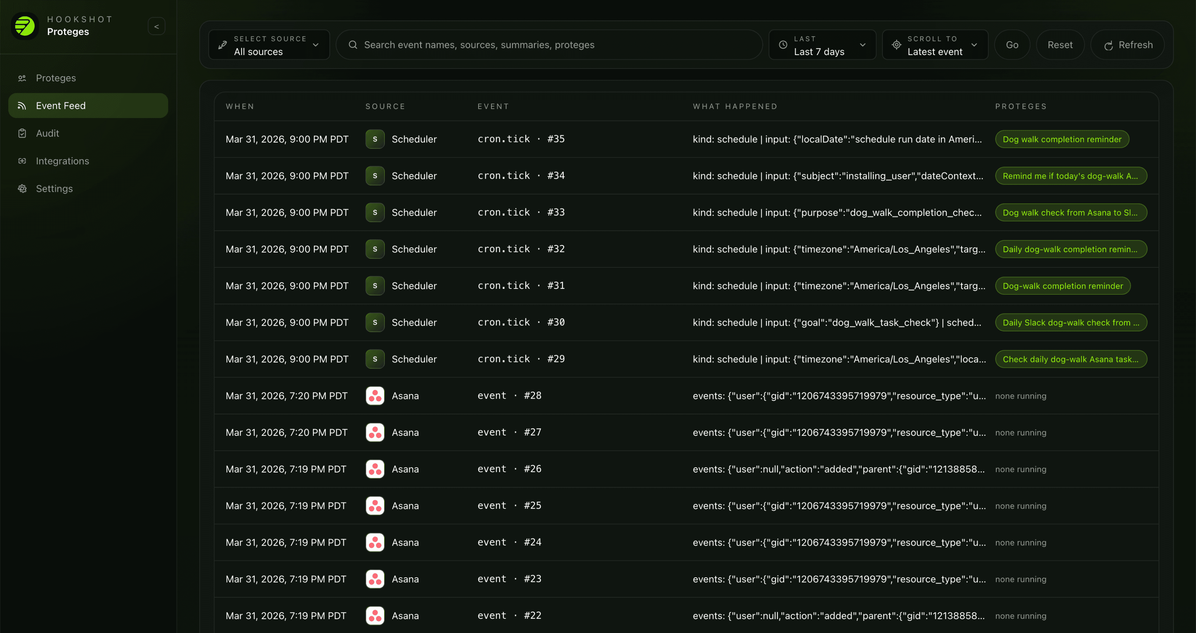Click the Reset button
The height and width of the screenshot is (633, 1196).
click(x=1059, y=45)
